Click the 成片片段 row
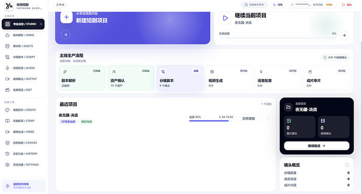The image size is (362, 194). [x=316, y=185]
